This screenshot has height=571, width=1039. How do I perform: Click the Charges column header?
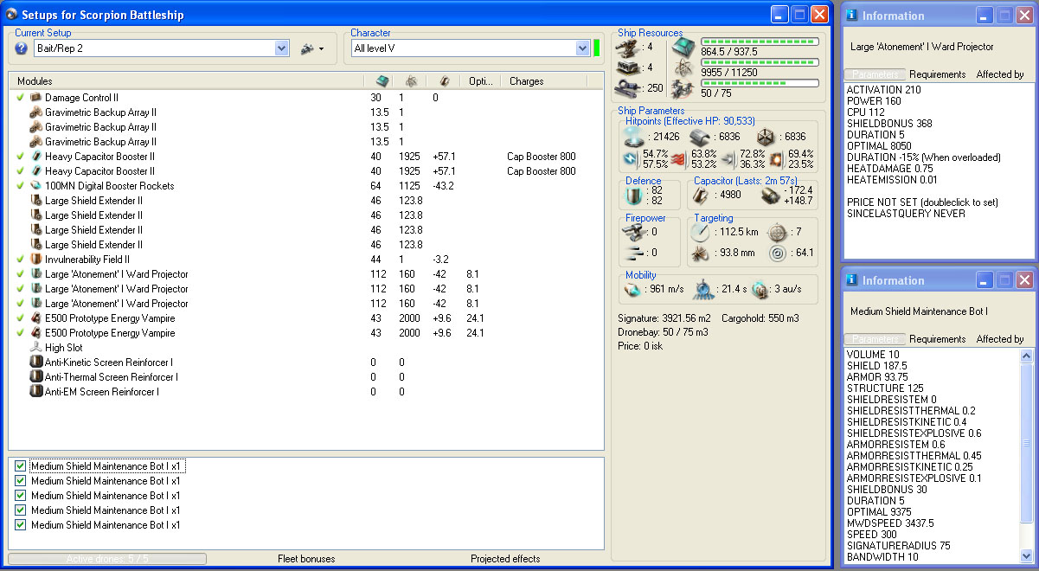tap(526, 81)
